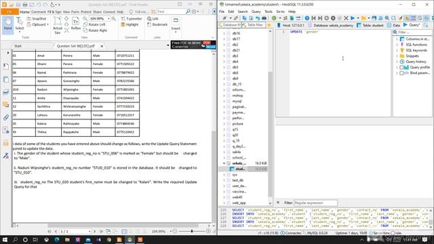Click the Actual Size view button
Screen dimensions: 434x244
point(57,25)
